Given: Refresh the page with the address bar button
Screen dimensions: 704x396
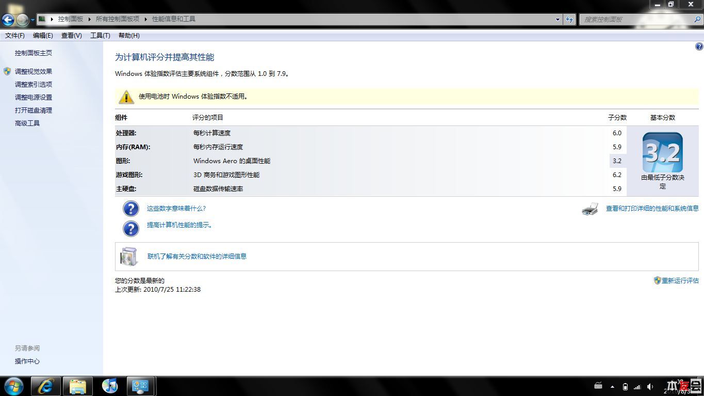Looking at the screenshot, I should click(569, 19).
